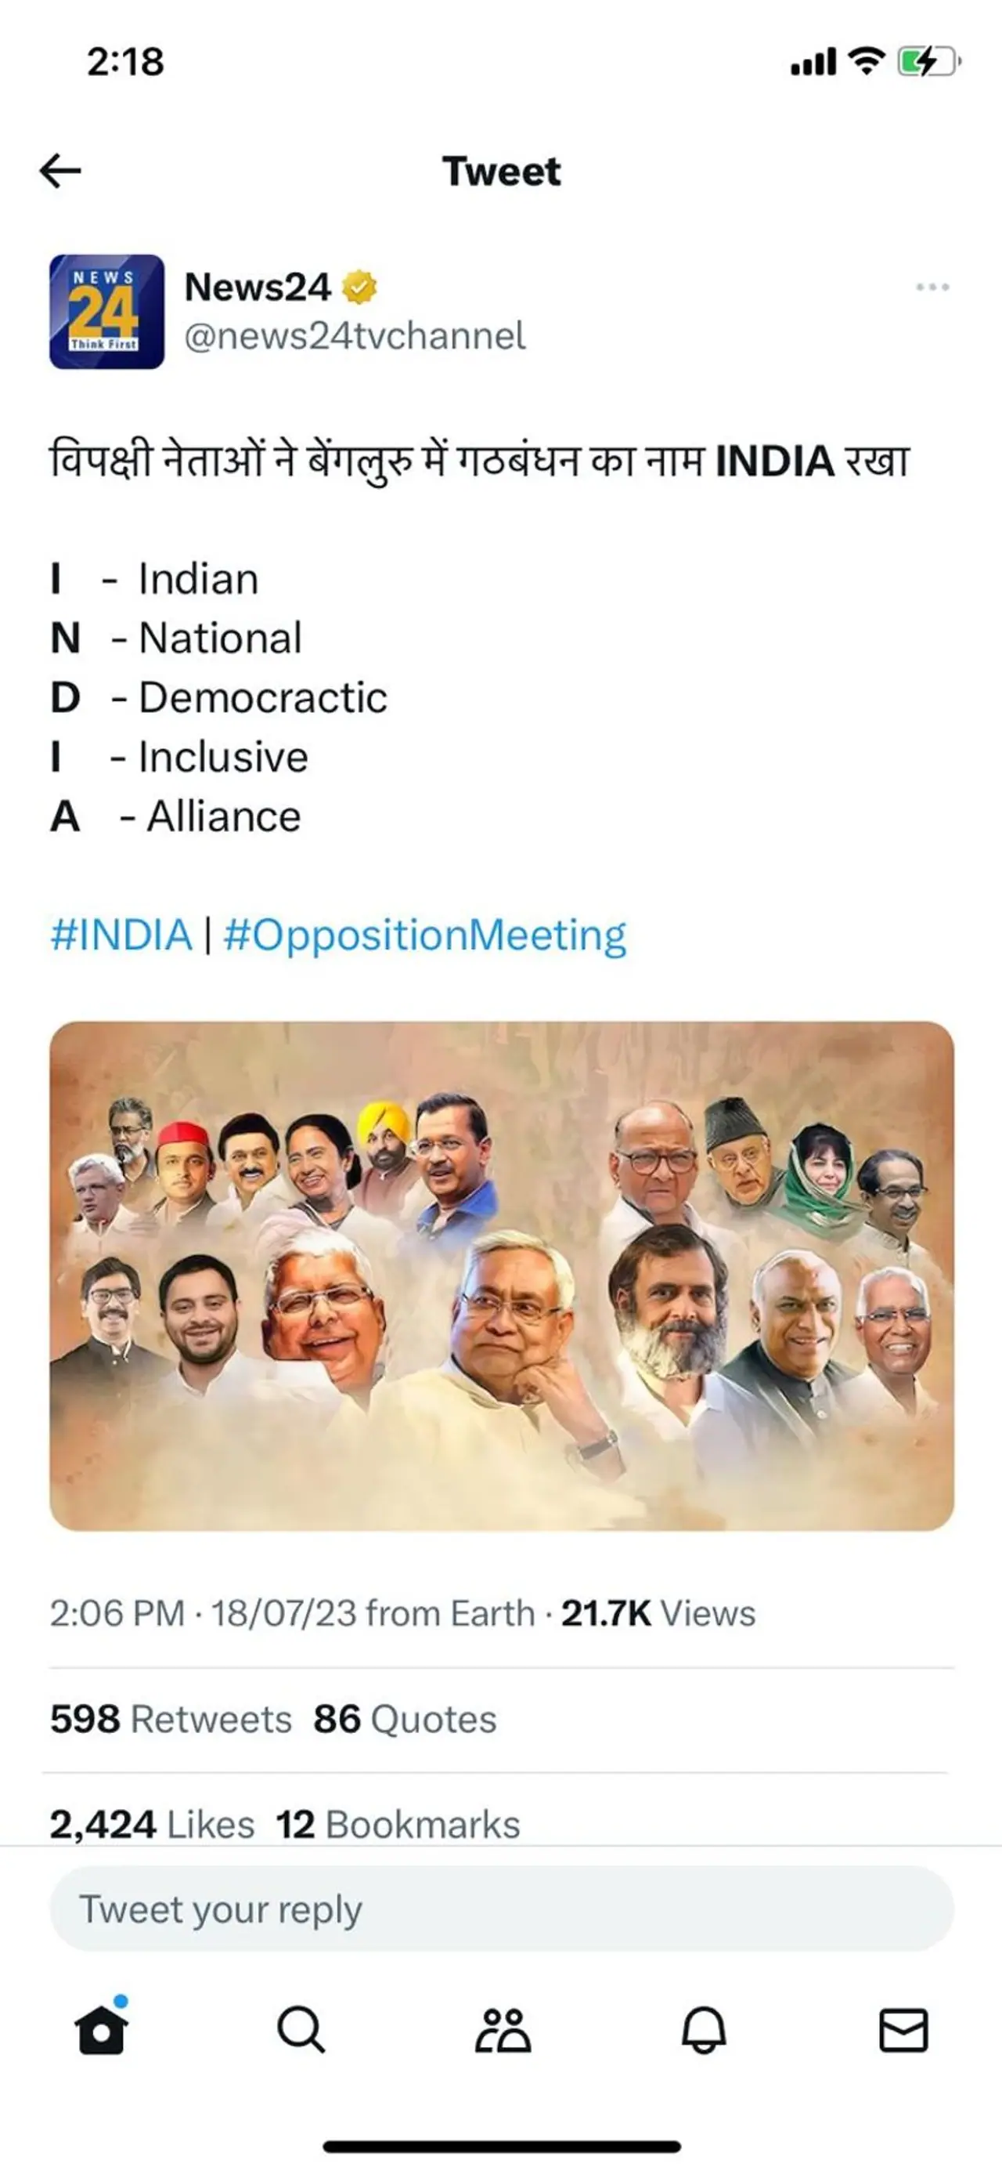Tap the News24 account name
1002x2171 pixels.
coord(258,288)
